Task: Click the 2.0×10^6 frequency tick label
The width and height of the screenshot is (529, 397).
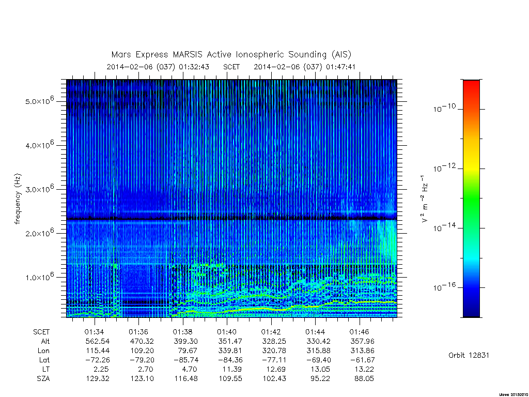Action: (40, 233)
